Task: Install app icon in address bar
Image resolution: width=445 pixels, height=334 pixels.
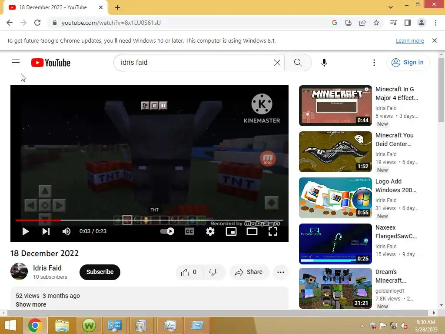Action: click(x=349, y=23)
